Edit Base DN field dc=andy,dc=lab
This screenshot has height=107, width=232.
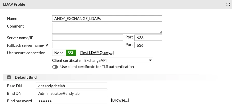[72, 86]
